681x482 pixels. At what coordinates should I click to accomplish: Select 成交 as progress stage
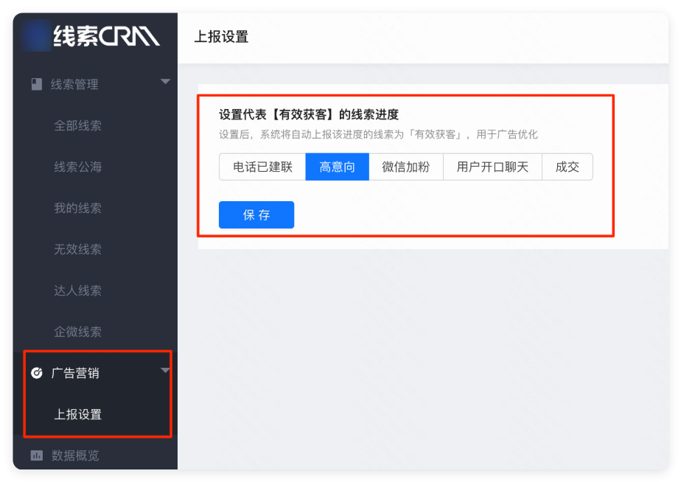[x=567, y=167]
